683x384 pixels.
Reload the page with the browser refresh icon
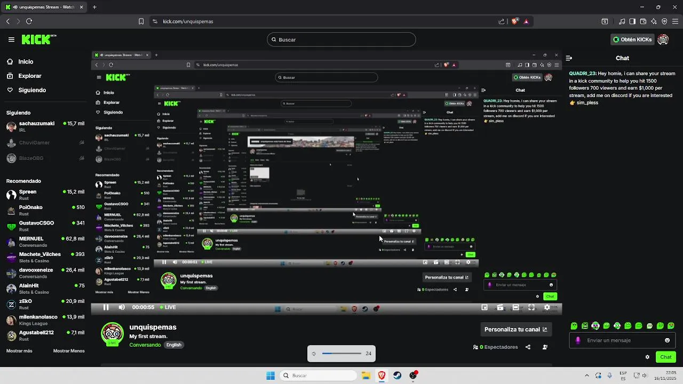coord(29,21)
